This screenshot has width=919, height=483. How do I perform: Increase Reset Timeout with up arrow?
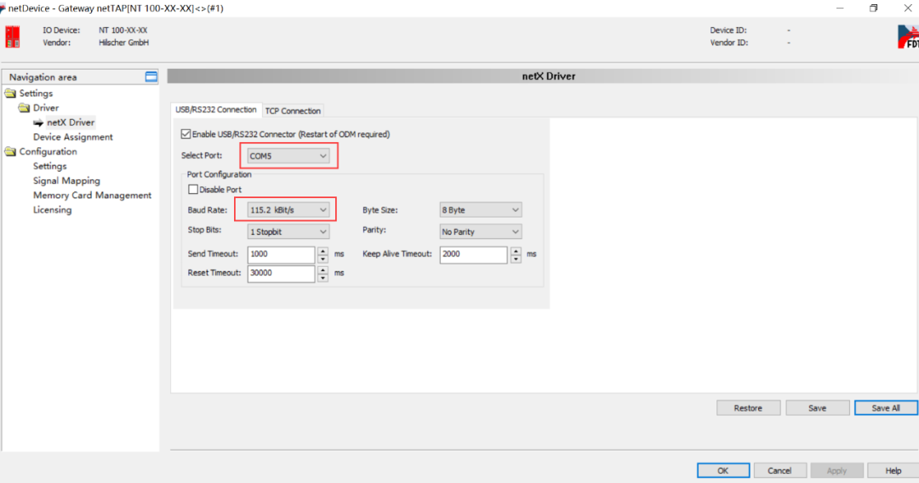tap(323, 270)
